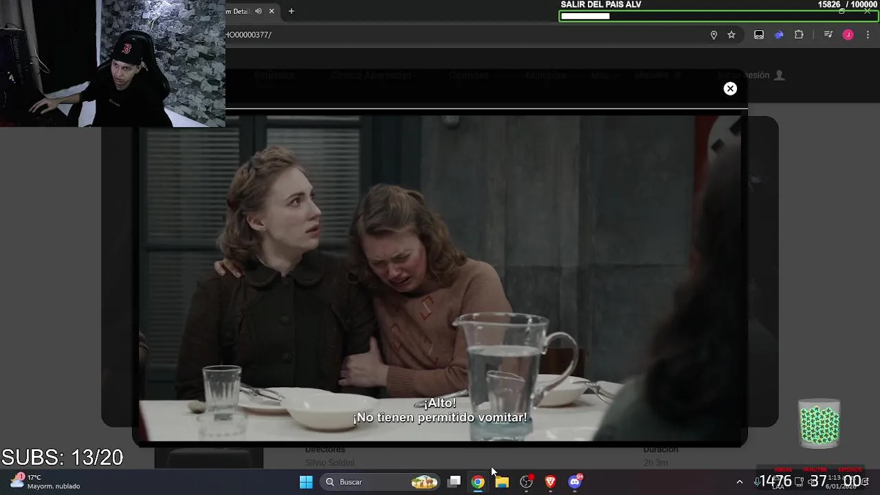Image resolution: width=880 pixels, height=495 pixels.
Task: Open the Chrome profile avatar J
Action: click(848, 35)
